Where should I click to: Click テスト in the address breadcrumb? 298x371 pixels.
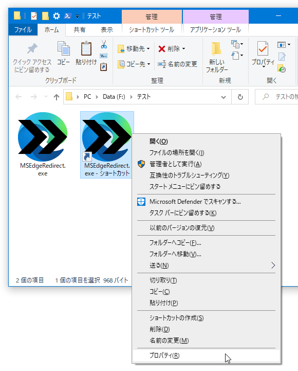click(144, 97)
